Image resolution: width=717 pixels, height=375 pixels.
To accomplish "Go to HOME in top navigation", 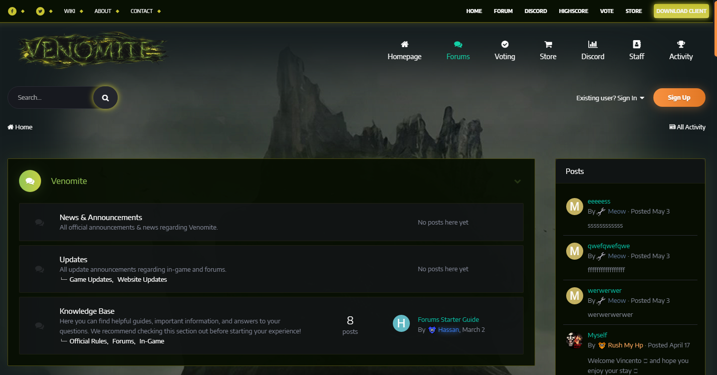I will pos(474,11).
